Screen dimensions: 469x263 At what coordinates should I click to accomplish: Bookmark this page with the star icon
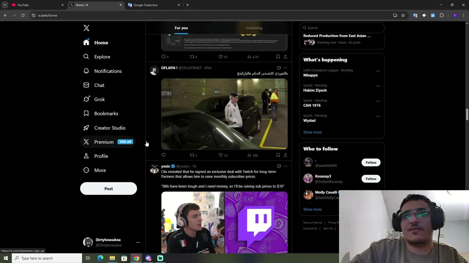click(x=403, y=15)
